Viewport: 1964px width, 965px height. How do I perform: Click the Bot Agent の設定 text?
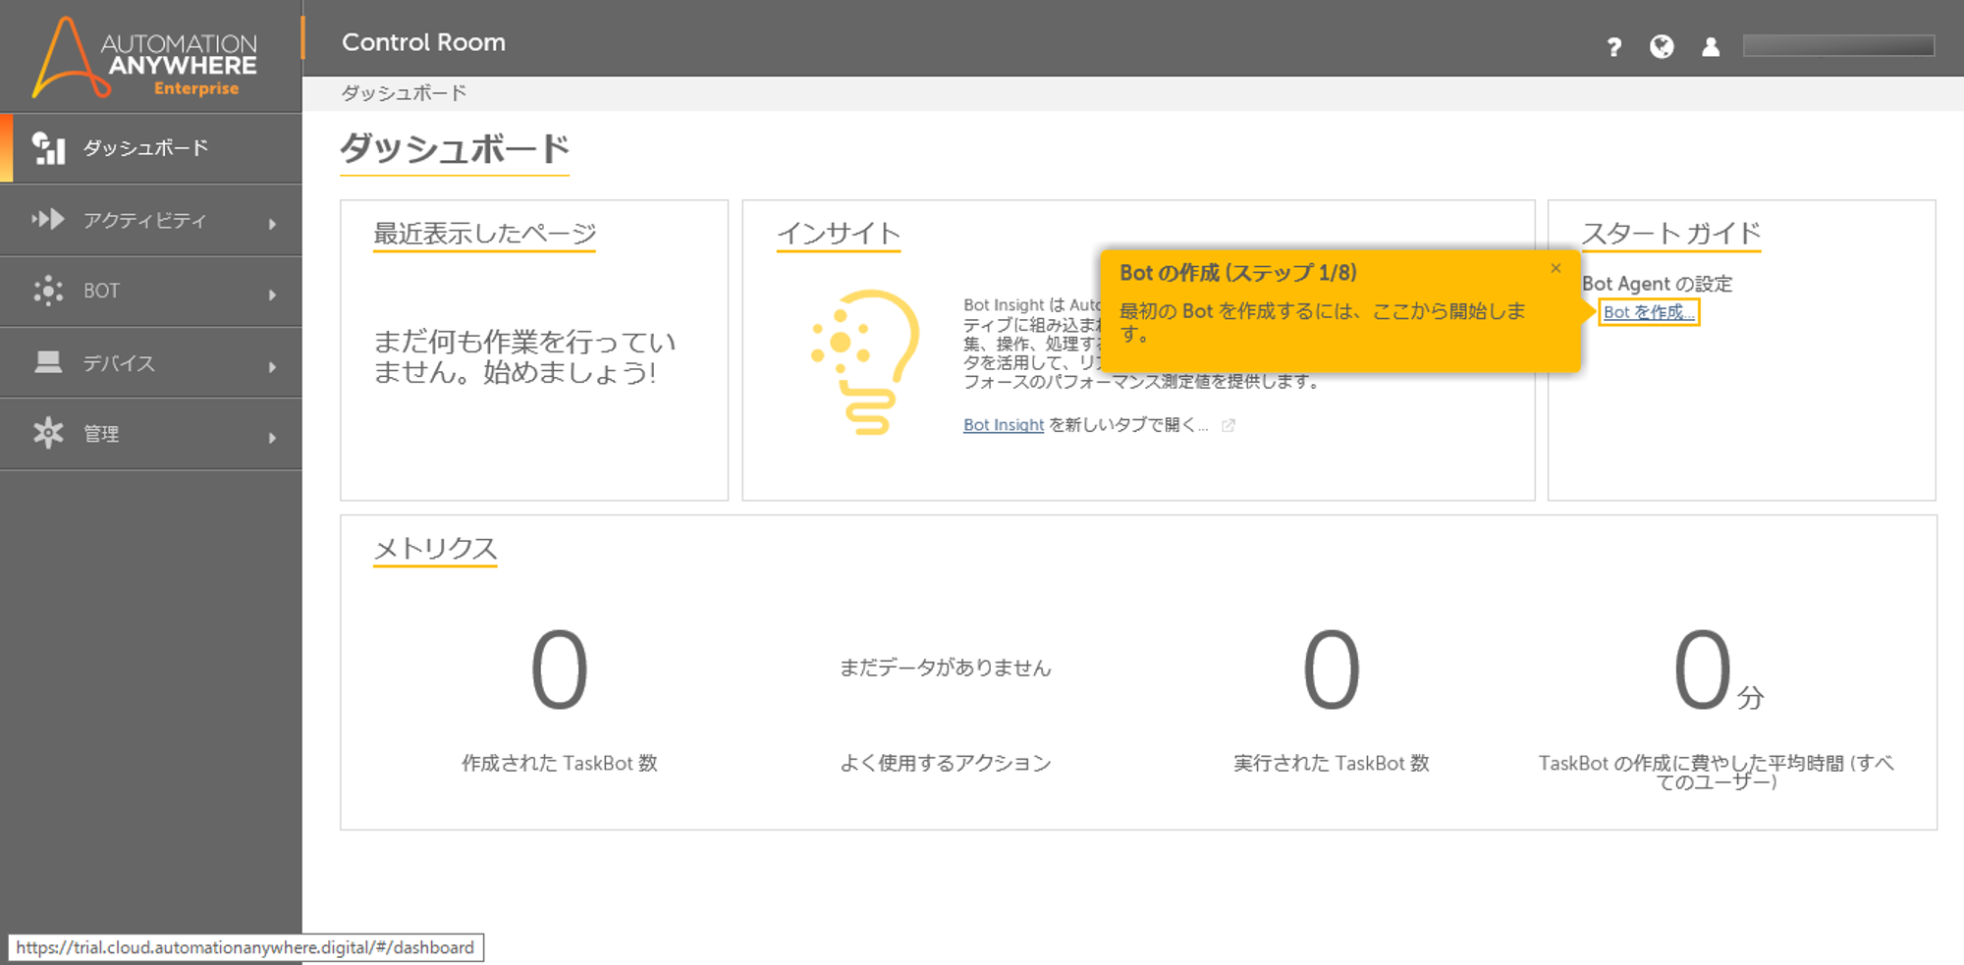tap(1657, 284)
